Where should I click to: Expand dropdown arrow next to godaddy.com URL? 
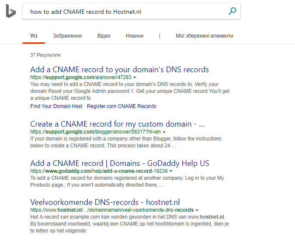[171, 171]
